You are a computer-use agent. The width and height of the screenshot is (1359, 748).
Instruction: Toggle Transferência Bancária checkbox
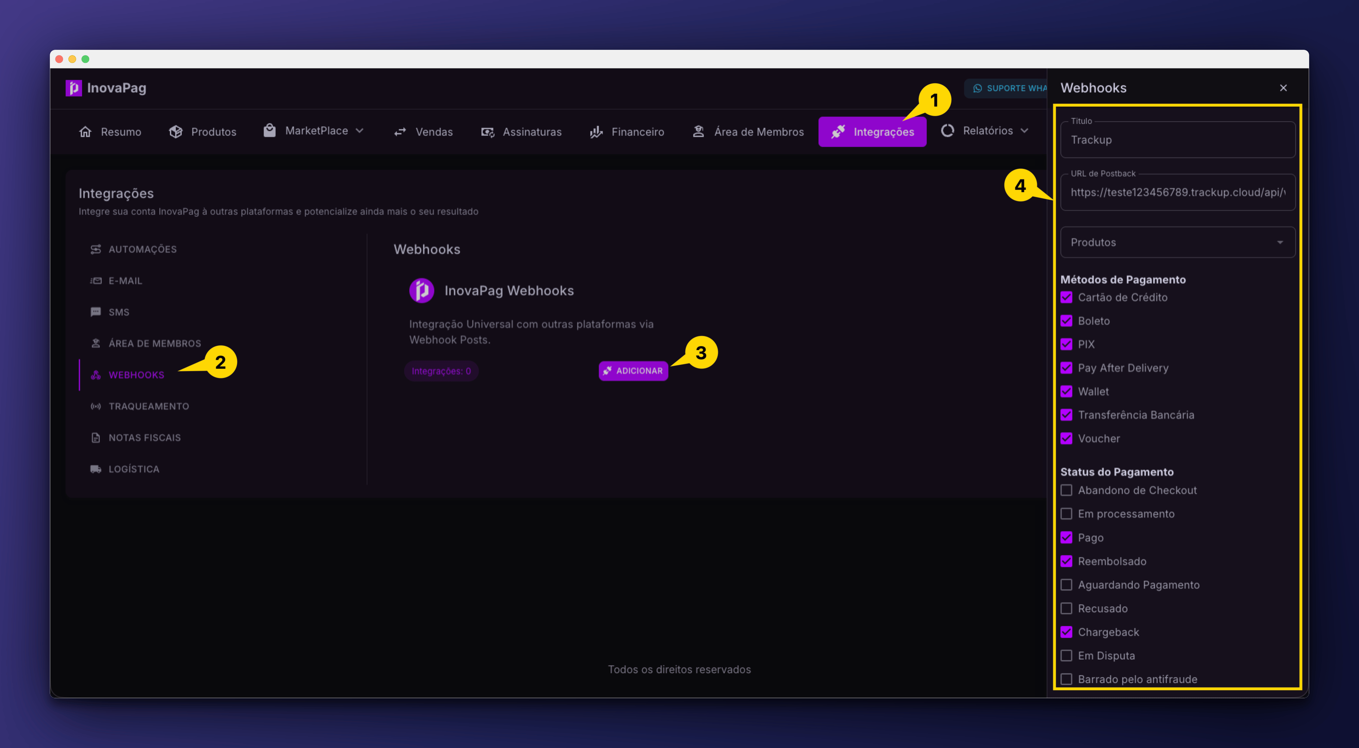[x=1066, y=415]
